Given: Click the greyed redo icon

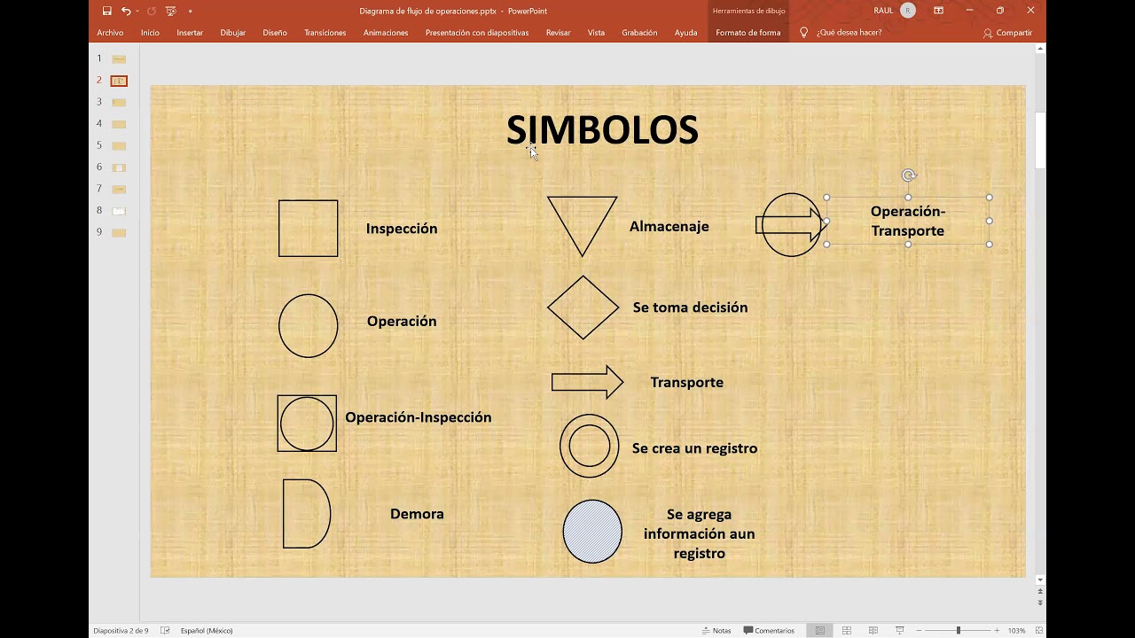Looking at the screenshot, I should click(x=151, y=11).
